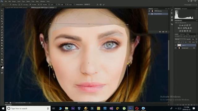Add a Levels adjustment
The height and width of the screenshot is (111, 198).
(x=182, y=25)
